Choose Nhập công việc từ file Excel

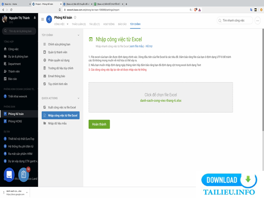pyautogui.click(x=61, y=115)
